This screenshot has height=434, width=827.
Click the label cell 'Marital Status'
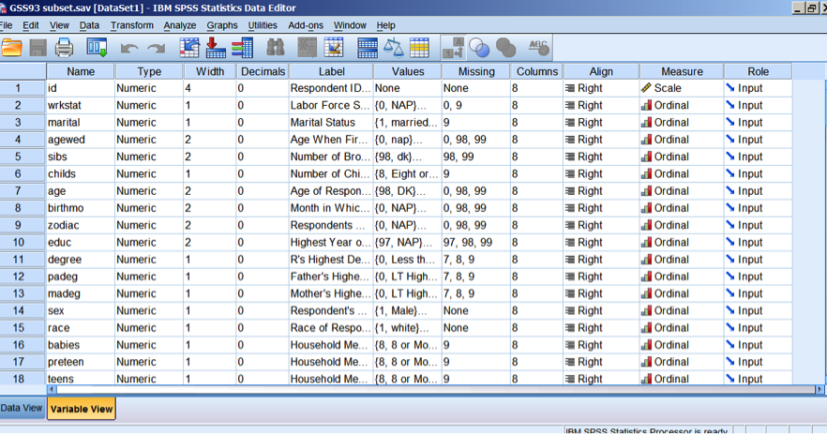(x=331, y=123)
